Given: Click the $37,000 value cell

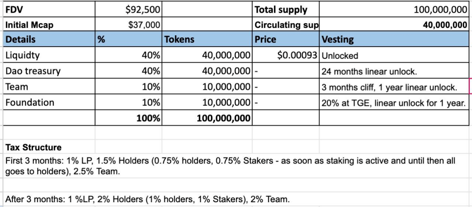Looking at the screenshot, I should [x=129, y=25].
